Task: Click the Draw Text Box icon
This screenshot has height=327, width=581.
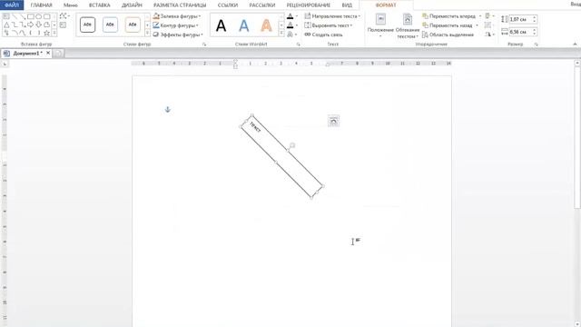Action: [x=63, y=25]
